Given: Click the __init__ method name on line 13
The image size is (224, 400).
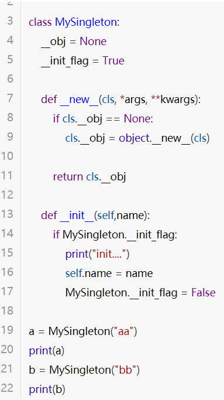Looking at the screenshot, I should pyautogui.click(x=77, y=216).
